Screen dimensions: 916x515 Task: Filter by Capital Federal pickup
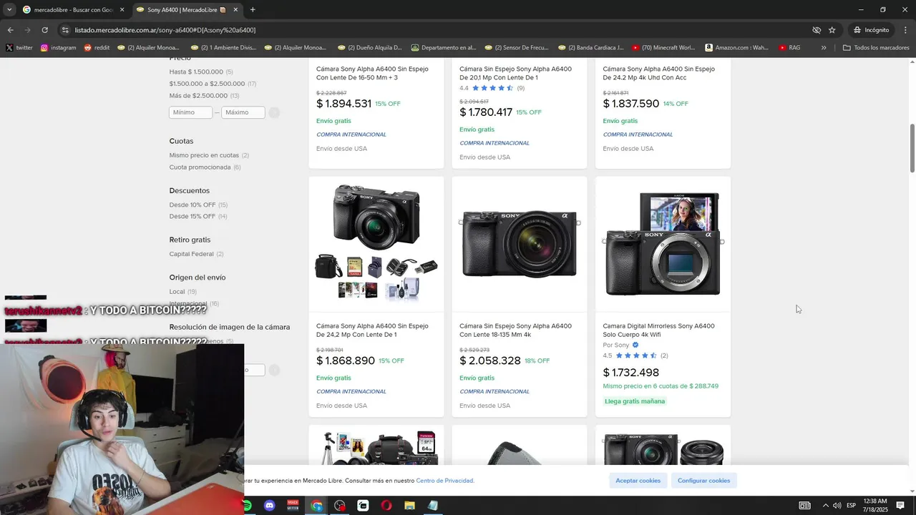point(192,254)
